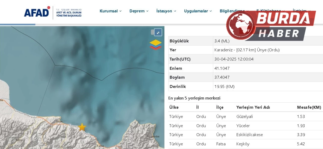Image resolution: width=323 pixels, height=149 pixels.
Task: Click the Fatsa label on map
Action: click(x=100, y=146)
